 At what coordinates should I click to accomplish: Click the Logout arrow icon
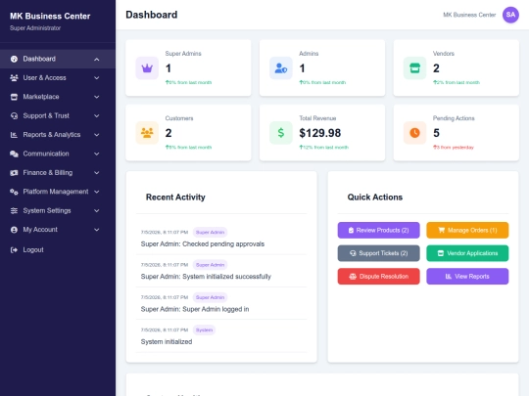pyautogui.click(x=14, y=250)
